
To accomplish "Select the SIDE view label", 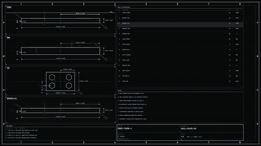I will tap(9, 38).
